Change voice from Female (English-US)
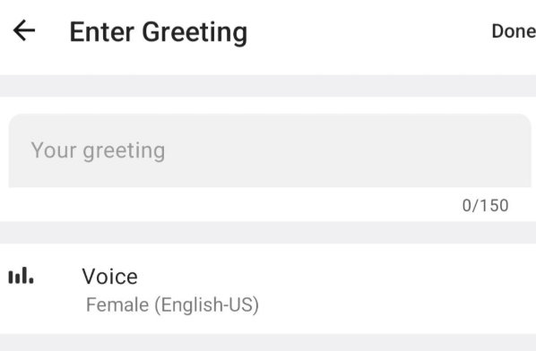This screenshot has height=351, width=536. pos(172,304)
